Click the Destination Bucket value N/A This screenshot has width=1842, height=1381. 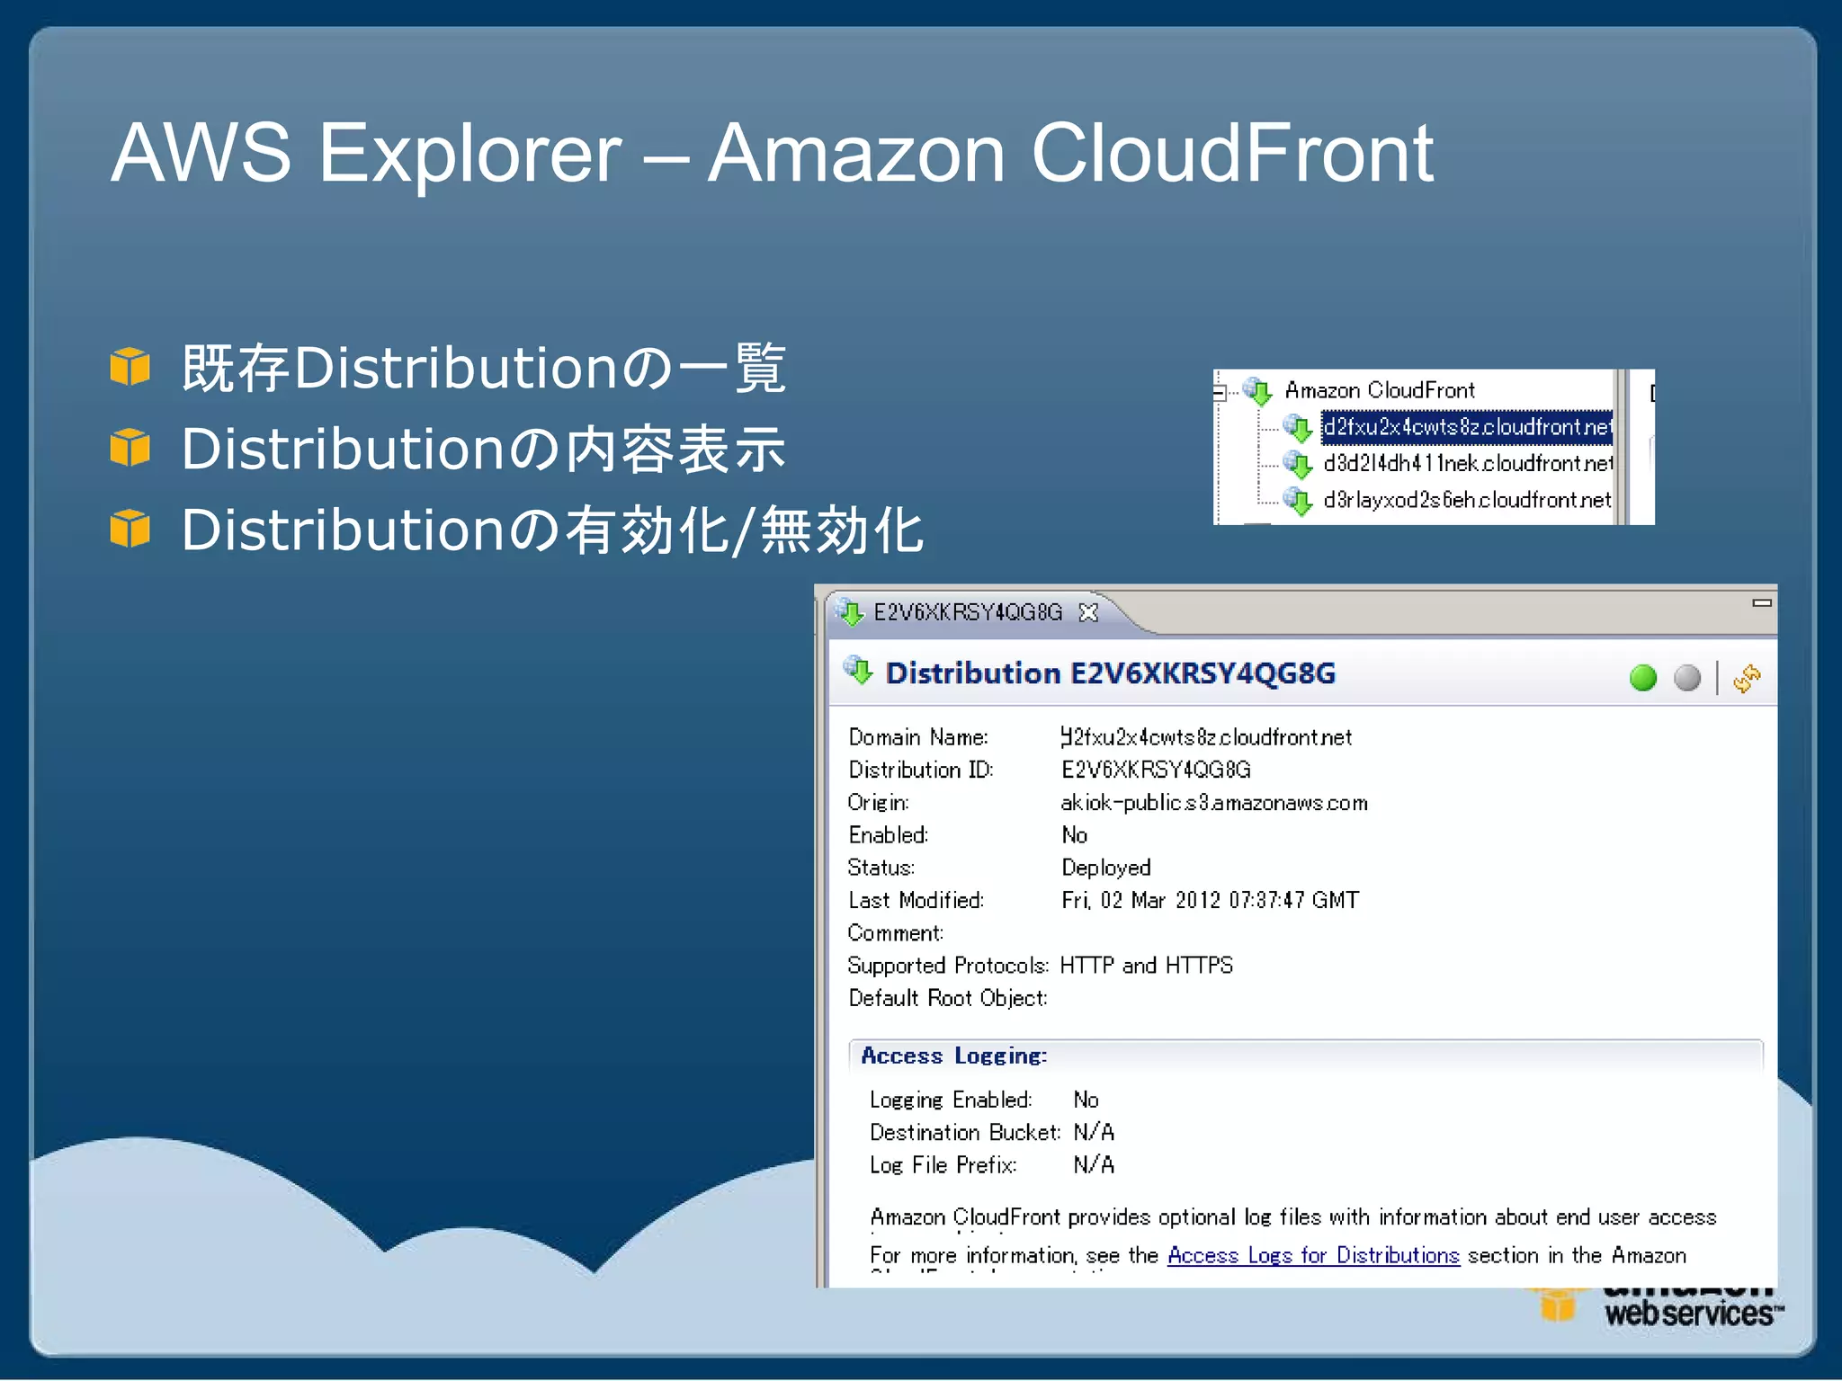tap(1094, 1132)
